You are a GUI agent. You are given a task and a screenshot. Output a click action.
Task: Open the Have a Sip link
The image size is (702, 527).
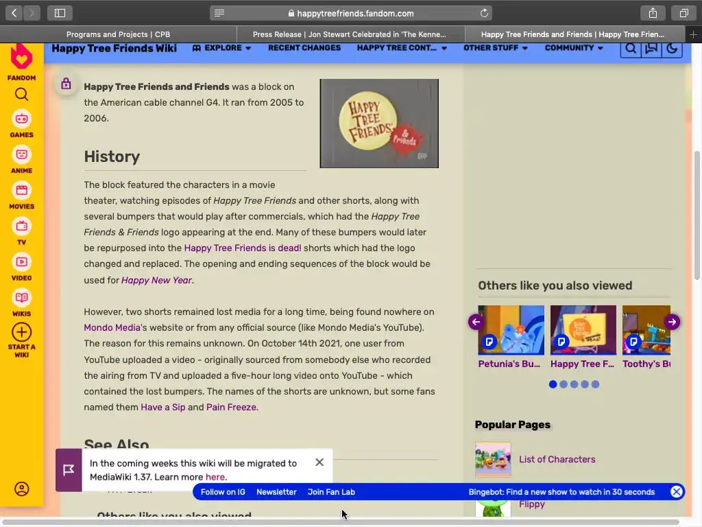[163, 407]
